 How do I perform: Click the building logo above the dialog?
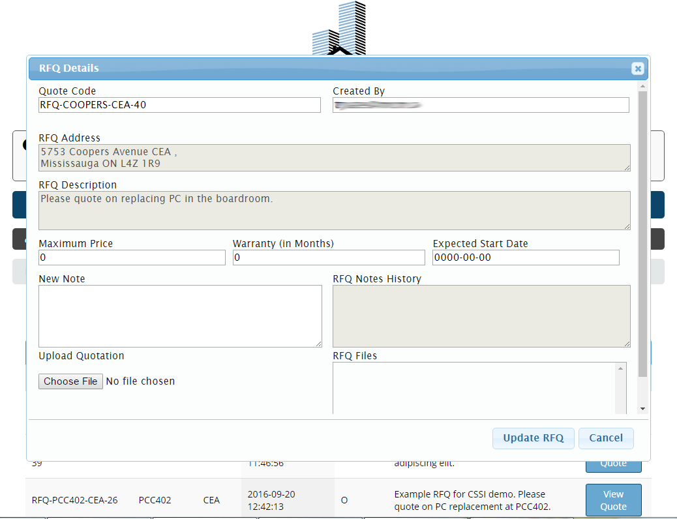pyautogui.click(x=339, y=29)
